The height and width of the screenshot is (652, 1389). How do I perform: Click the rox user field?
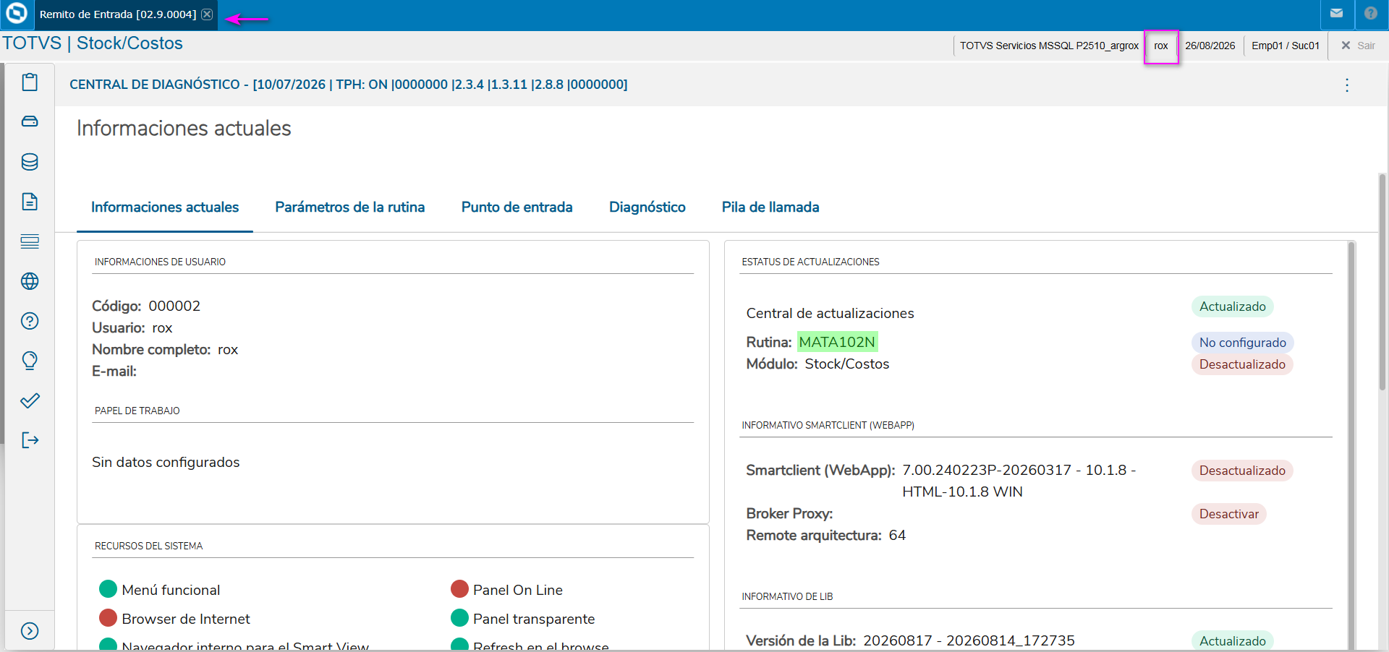coord(1161,46)
